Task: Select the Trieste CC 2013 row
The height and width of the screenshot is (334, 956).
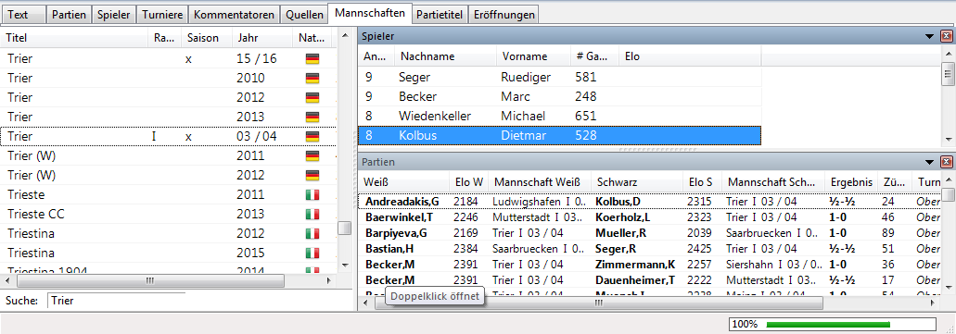Action: click(168, 214)
